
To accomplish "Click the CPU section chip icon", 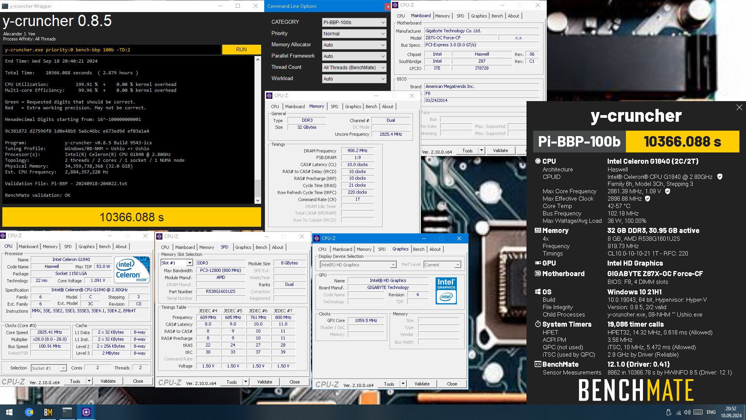I will click(x=538, y=161).
